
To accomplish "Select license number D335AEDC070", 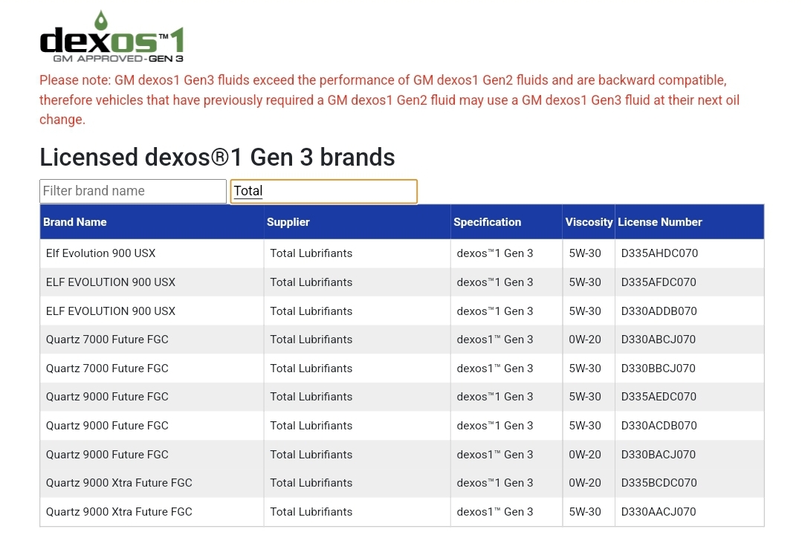I will point(659,397).
